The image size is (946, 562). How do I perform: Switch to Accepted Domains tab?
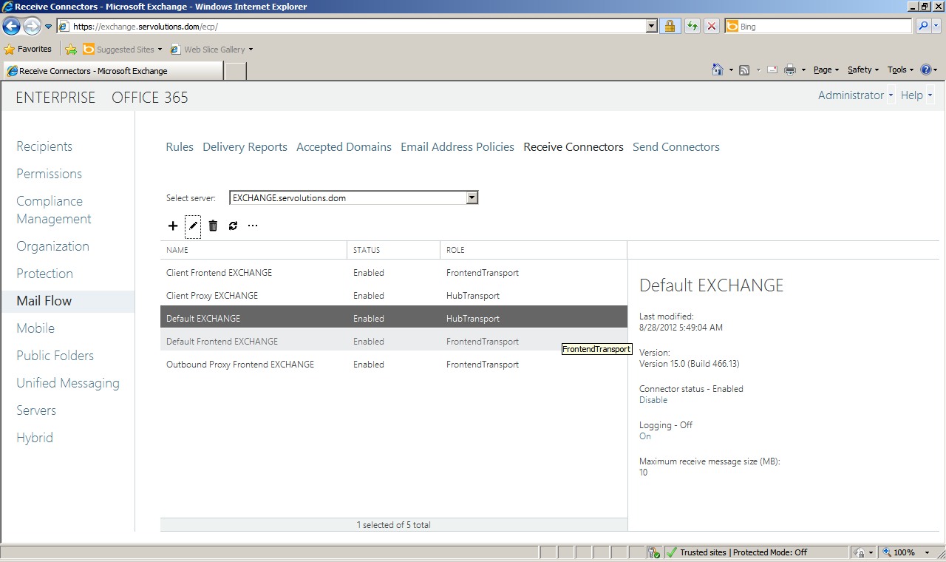pyautogui.click(x=344, y=147)
